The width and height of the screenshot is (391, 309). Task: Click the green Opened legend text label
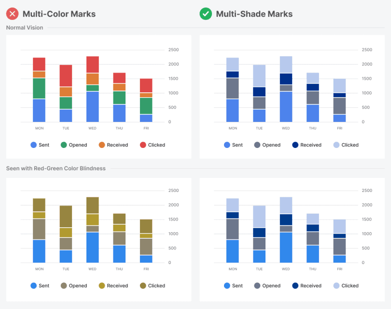78,145
